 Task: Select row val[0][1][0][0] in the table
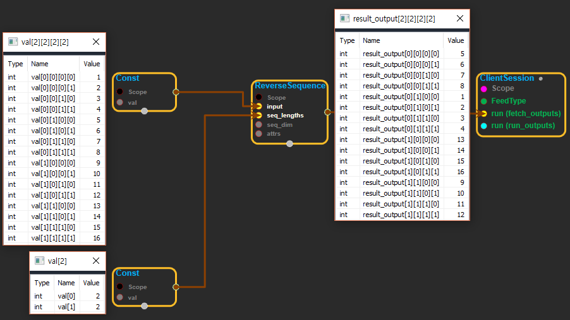[x=54, y=120]
